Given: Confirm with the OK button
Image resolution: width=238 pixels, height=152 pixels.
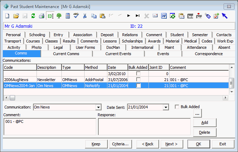Looking at the screenshot, I should click(x=199, y=144).
